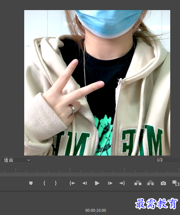Open the 1/2 playback resolution dropdown
Image resolution: width=180 pixels, height=215 pixels.
[167, 160]
